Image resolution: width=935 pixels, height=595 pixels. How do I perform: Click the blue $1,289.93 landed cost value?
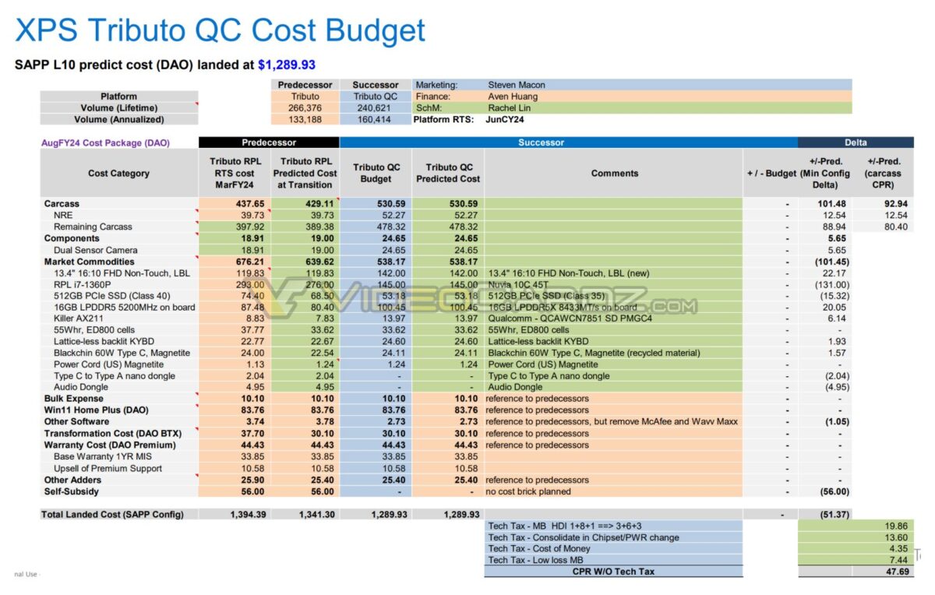coord(286,65)
